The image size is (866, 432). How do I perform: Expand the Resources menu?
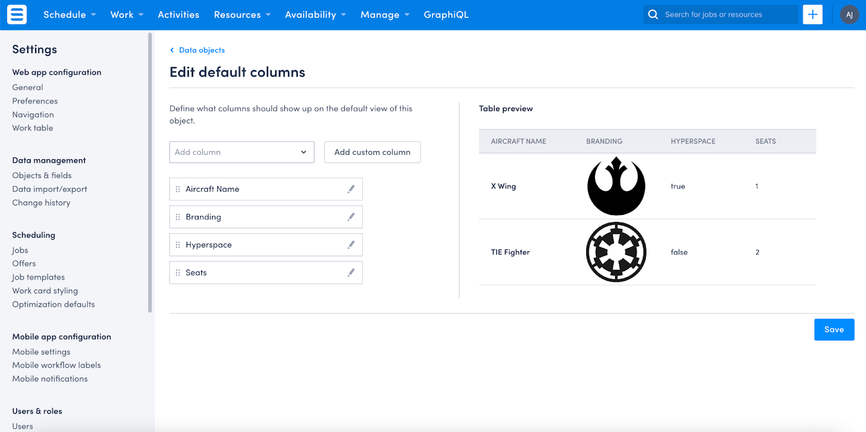point(242,15)
